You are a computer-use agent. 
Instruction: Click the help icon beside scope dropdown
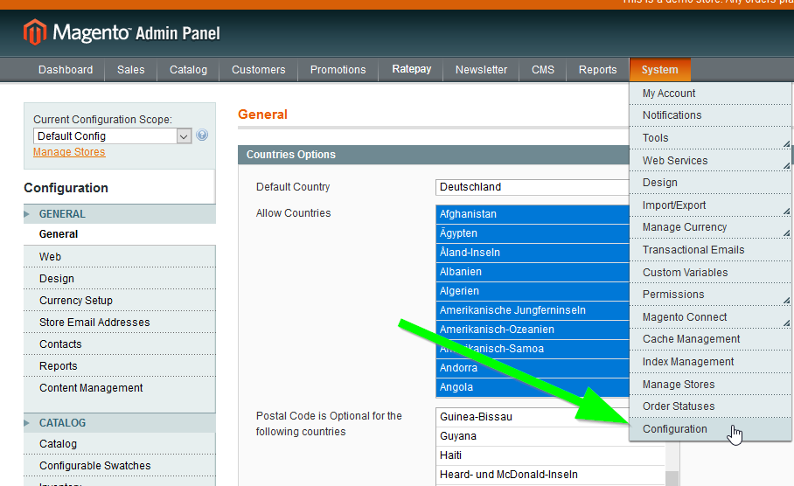click(202, 135)
